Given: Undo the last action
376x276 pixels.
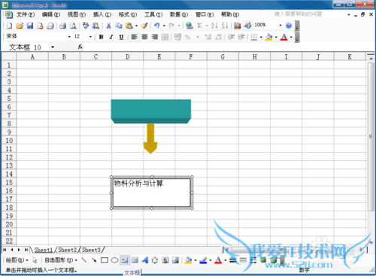Looking at the screenshot, I should coord(157,26).
